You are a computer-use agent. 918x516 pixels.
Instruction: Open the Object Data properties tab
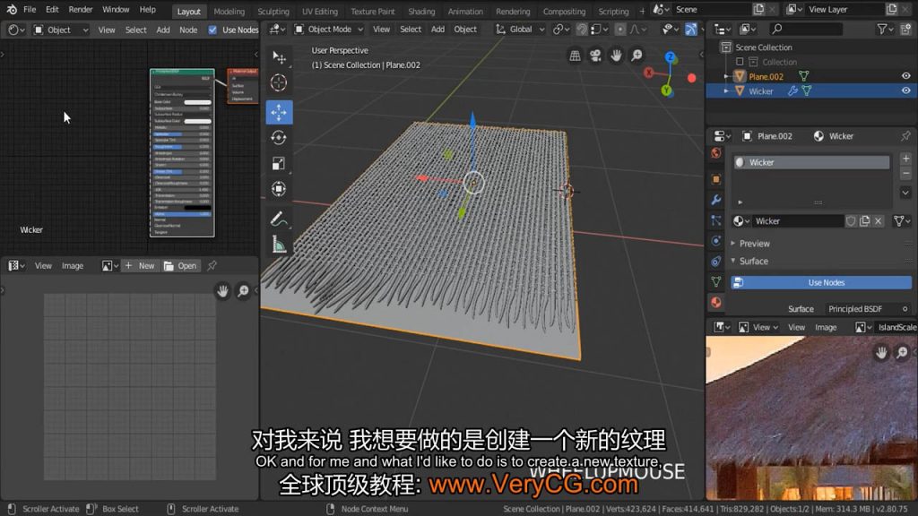[x=716, y=281]
